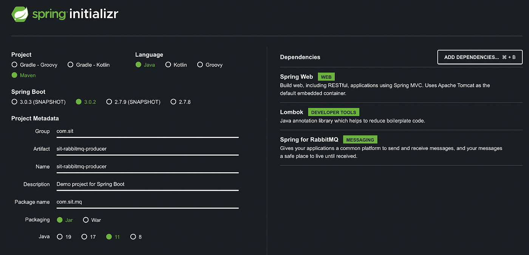The image size is (529, 255).
Task: Select the Maven project option
Action: pos(23,75)
